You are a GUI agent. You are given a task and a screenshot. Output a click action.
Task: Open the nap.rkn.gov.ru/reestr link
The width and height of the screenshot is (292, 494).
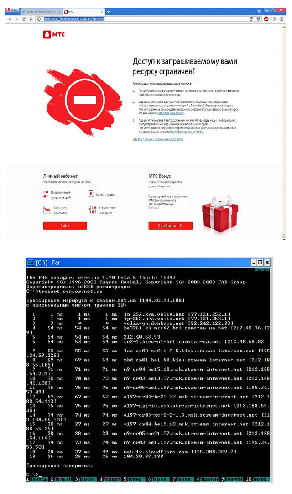(187, 132)
